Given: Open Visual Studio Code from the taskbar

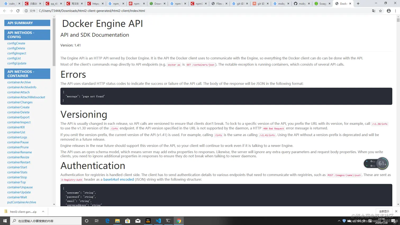Looking at the screenshot, I should click(158, 221).
